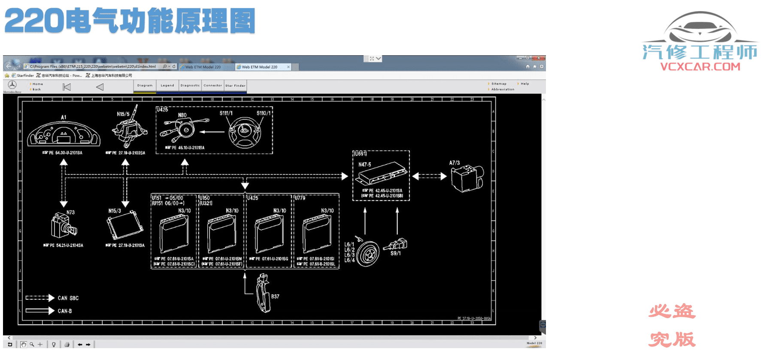Jump to the first page arrow icon

(x=67, y=87)
